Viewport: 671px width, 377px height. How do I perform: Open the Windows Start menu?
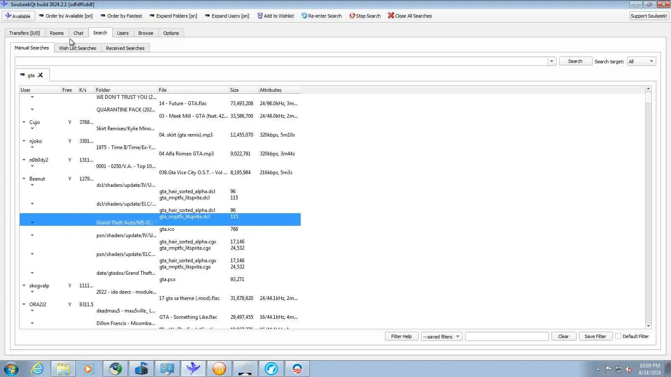[x=11, y=369]
